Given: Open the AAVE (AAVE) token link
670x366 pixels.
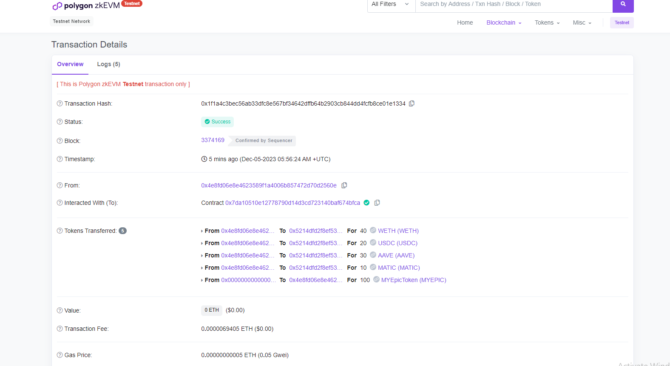Looking at the screenshot, I should point(396,255).
